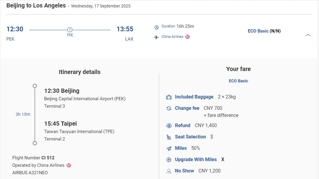
Task: Click the Refund money icon
Action: click(169, 126)
